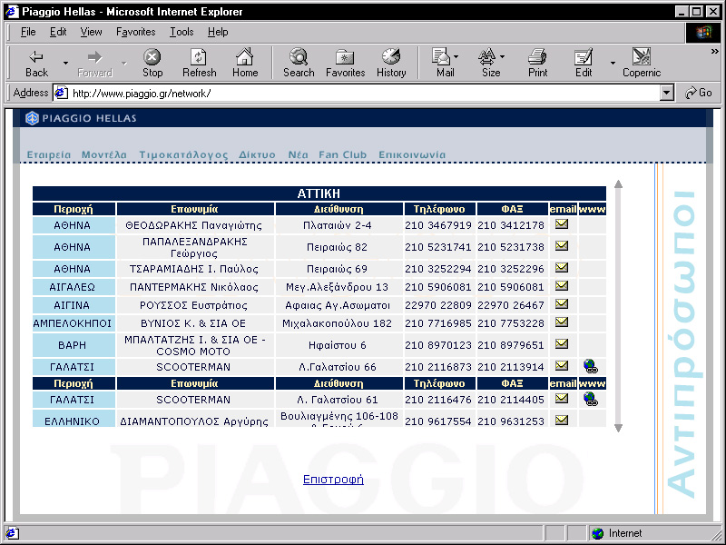This screenshot has width=726, height=545.
Task: Click email icon for ΤΣΑΡΑΜΙΑΔΗΣ Ι. Παύλος
Action: point(562,268)
